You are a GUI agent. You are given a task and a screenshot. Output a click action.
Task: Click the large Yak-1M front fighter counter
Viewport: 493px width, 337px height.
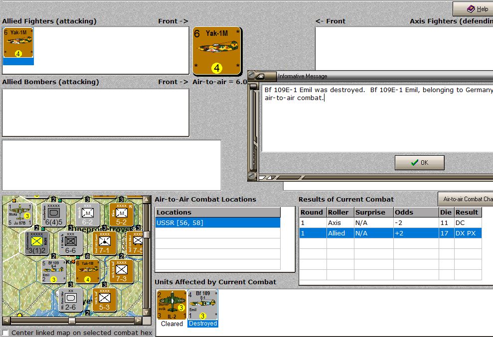click(x=217, y=51)
